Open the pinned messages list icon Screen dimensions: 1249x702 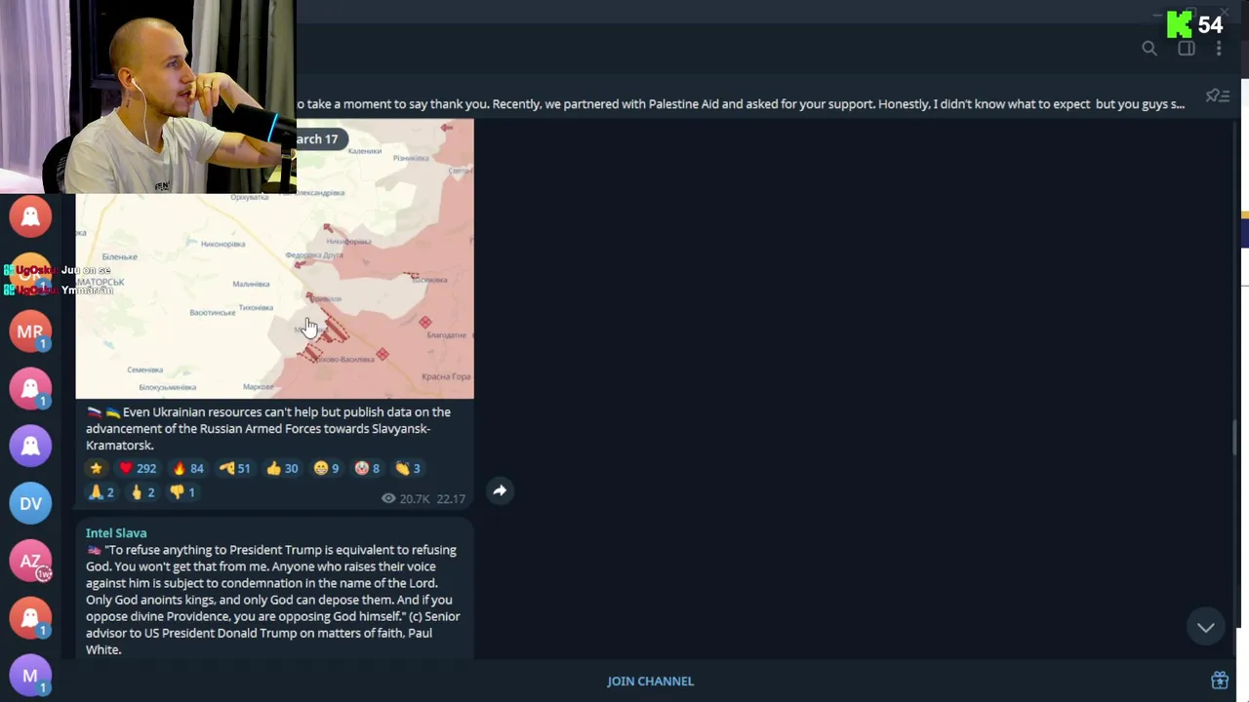[1218, 96]
